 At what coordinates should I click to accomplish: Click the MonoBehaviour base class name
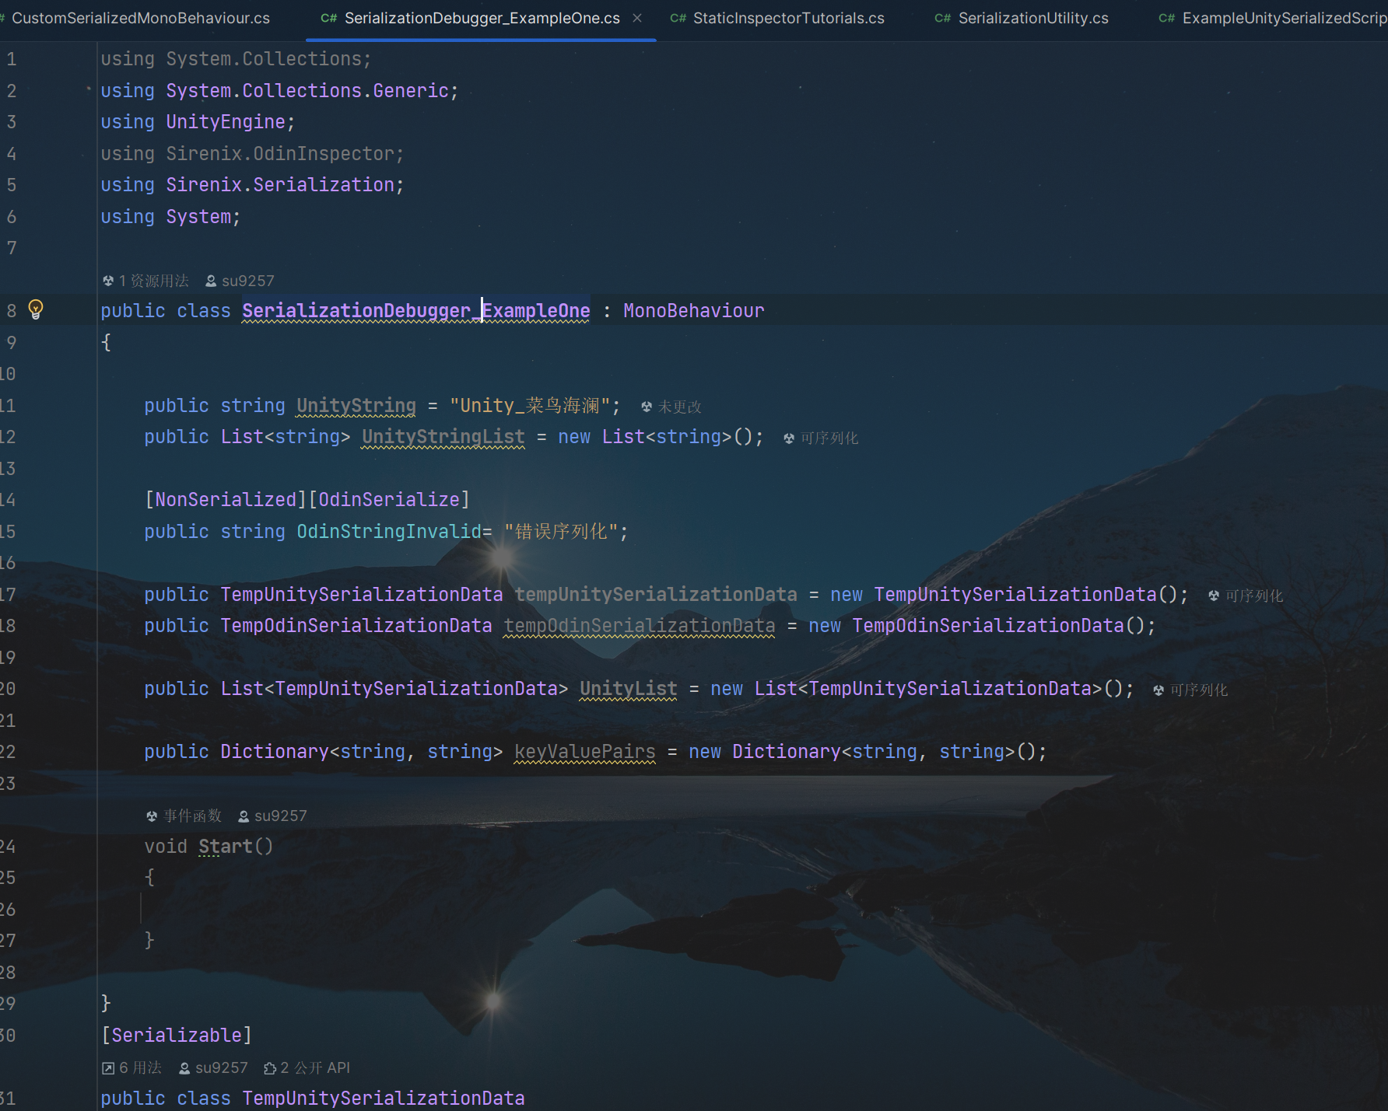pyautogui.click(x=693, y=311)
